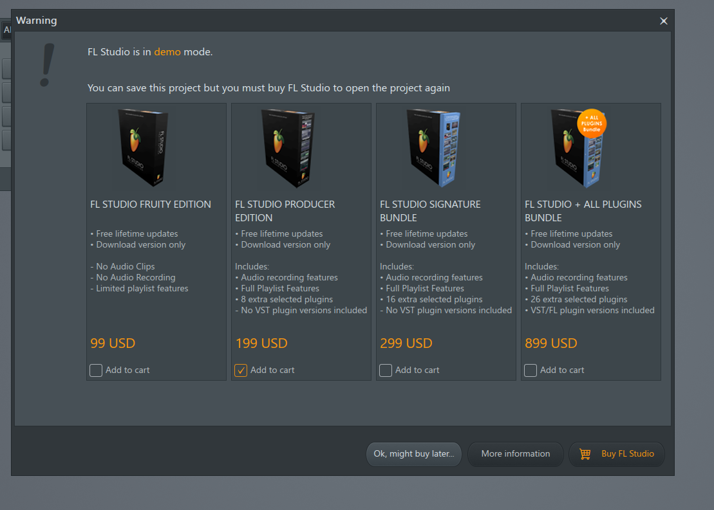Open More information

[516, 454]
